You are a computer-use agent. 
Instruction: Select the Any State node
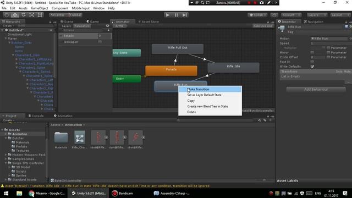click(x=127, y=53)
